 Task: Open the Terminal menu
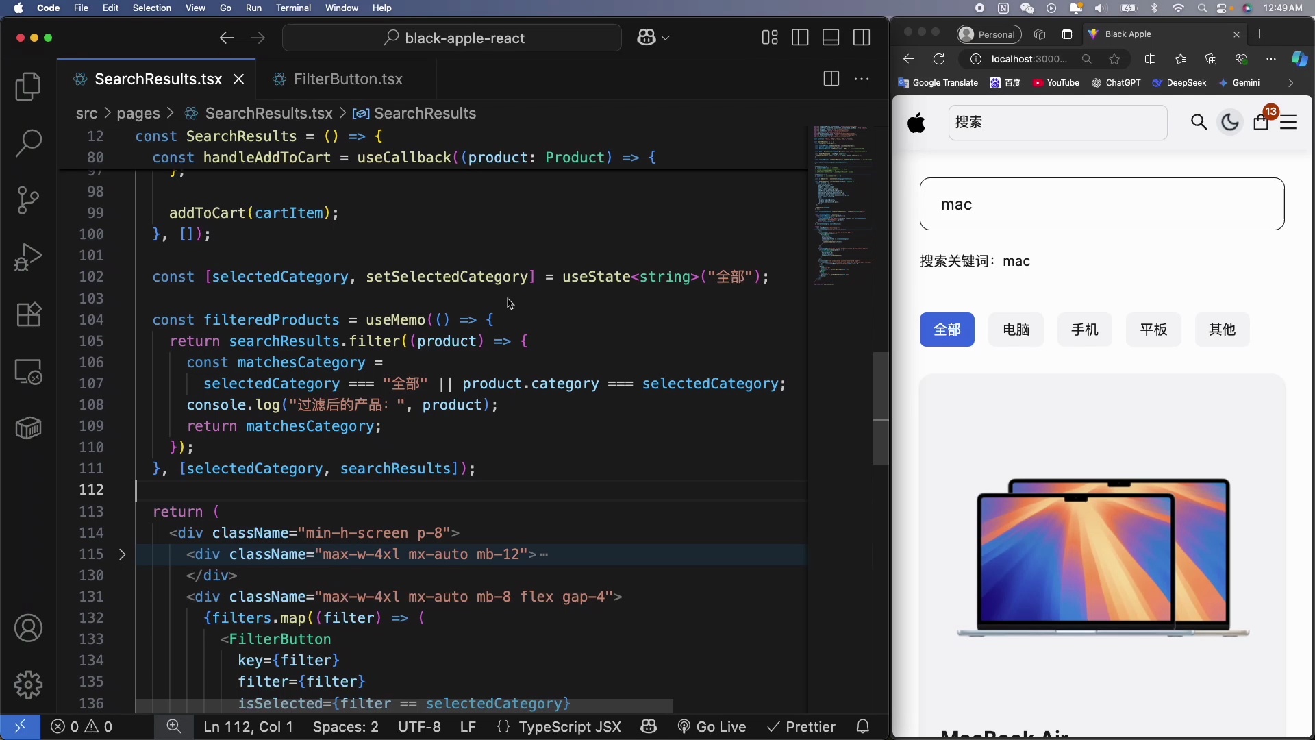(293, 8)
